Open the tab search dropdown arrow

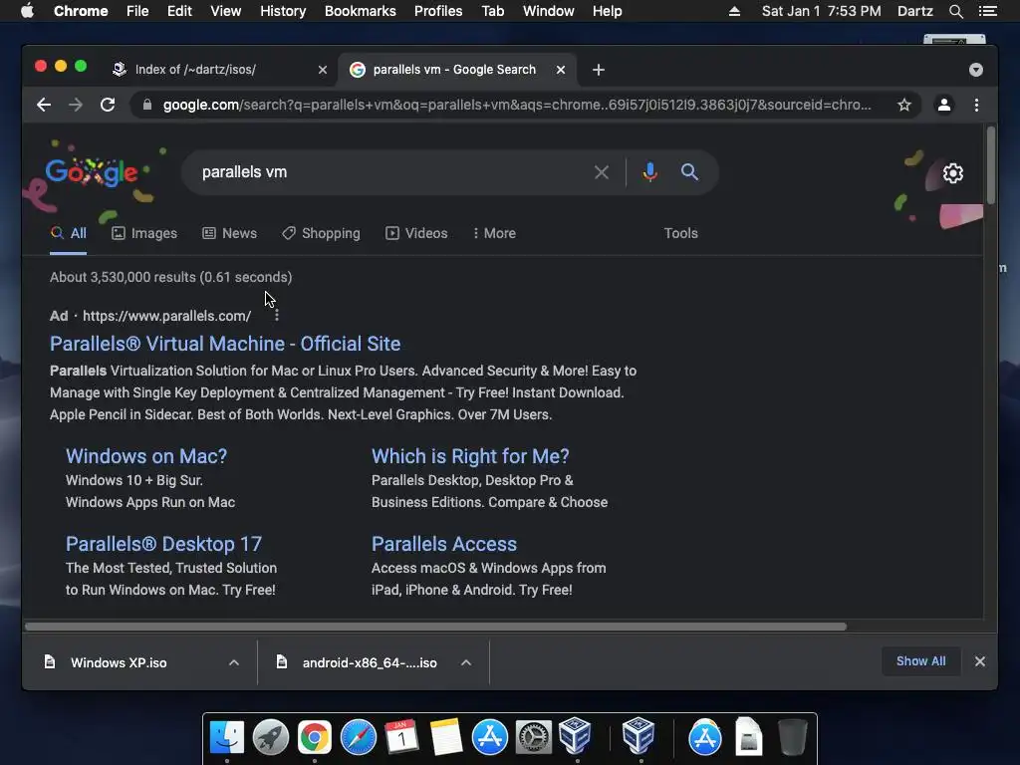tap(975, 70)
